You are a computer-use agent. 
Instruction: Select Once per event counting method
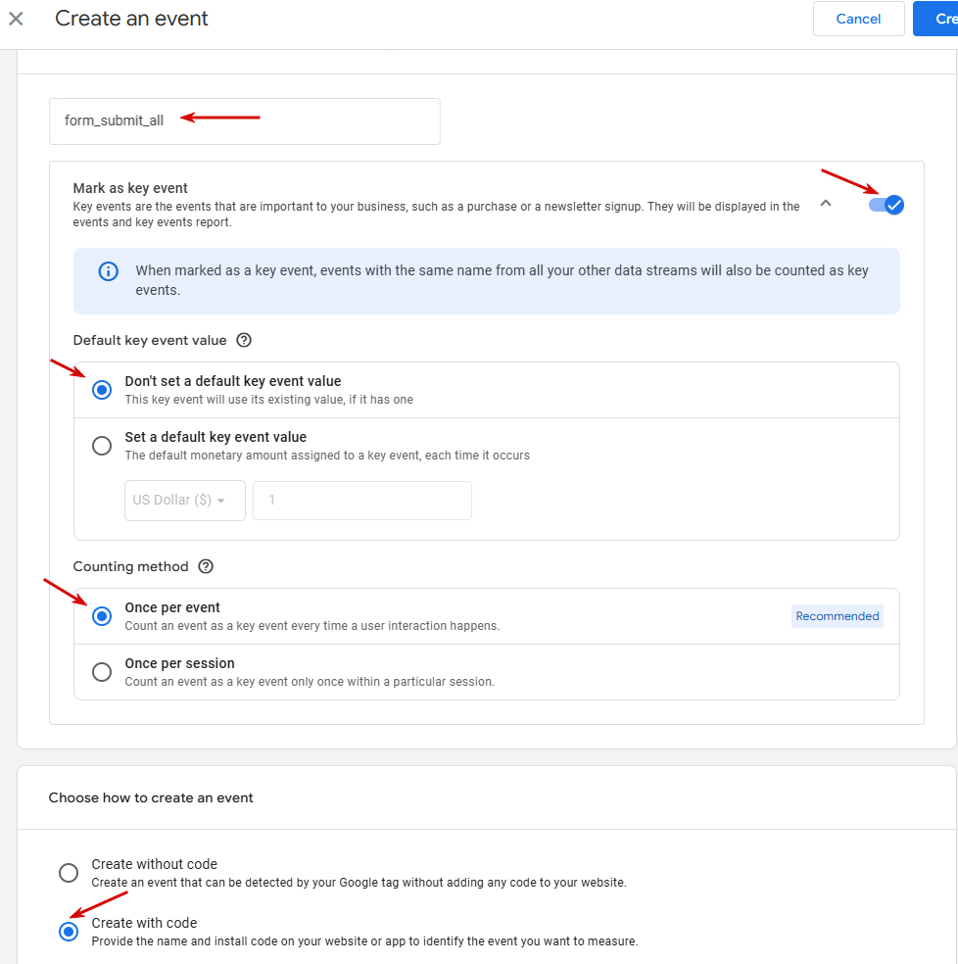[102, 616]
